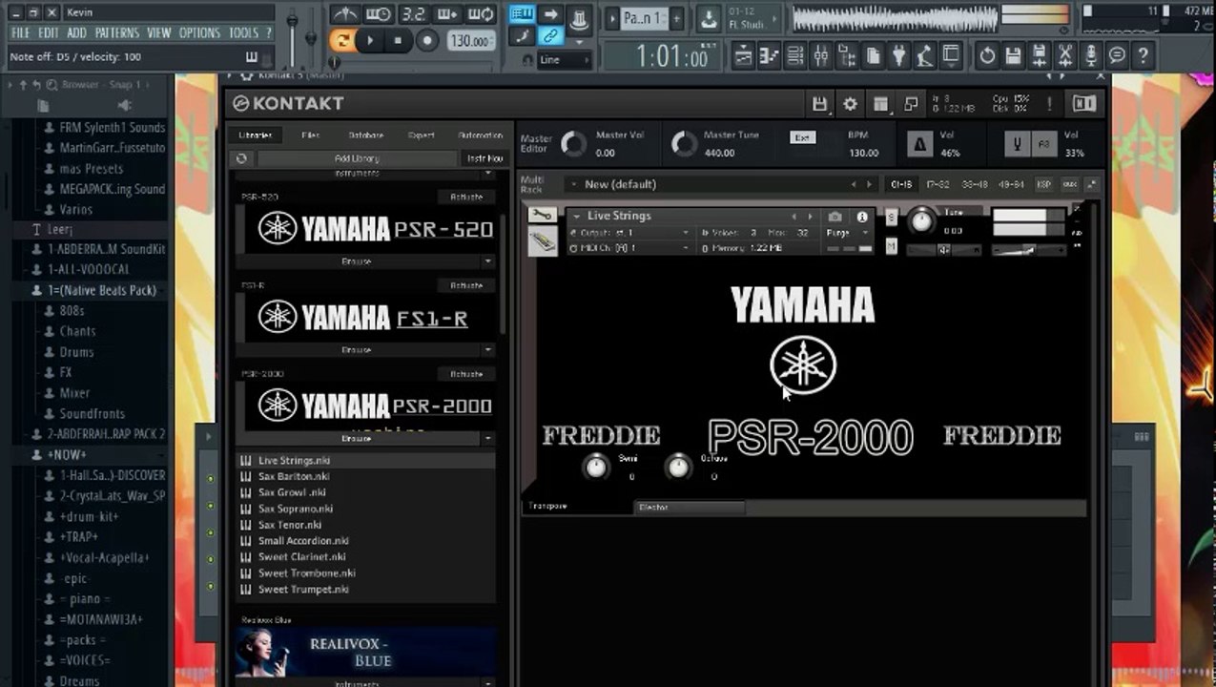Open the Line snap dropdown
The width and height of the screenshot is (1216, 687).
click(x=564, y=59)
